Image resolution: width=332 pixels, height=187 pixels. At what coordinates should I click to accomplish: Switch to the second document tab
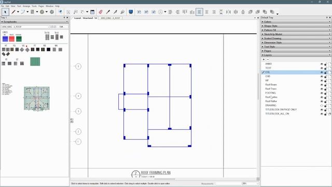(x=110, y=18)
